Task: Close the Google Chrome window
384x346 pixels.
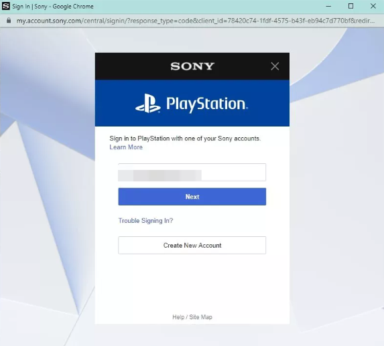Action: click(x=373, y=6)
